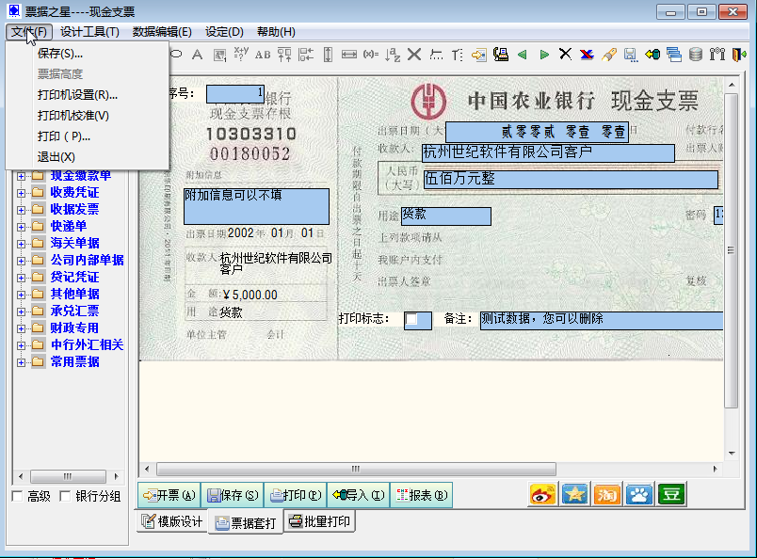Click the eraser/brush clear icon

tap(609, 55)
